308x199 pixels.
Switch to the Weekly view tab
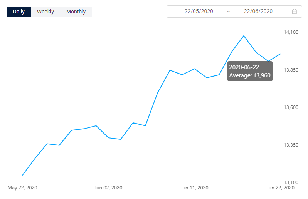click(45, 12)
